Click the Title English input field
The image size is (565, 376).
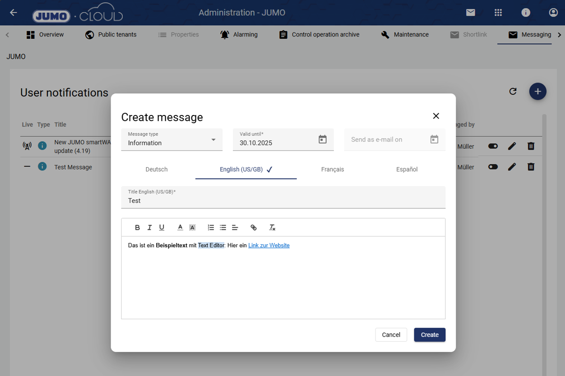point(283,201)
